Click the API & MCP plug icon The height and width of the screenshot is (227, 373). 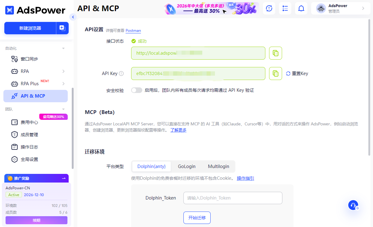coord(14,96)
